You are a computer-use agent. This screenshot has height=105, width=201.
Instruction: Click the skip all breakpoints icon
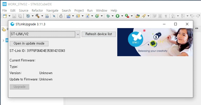pyautogui.click(x=54, y=16)
